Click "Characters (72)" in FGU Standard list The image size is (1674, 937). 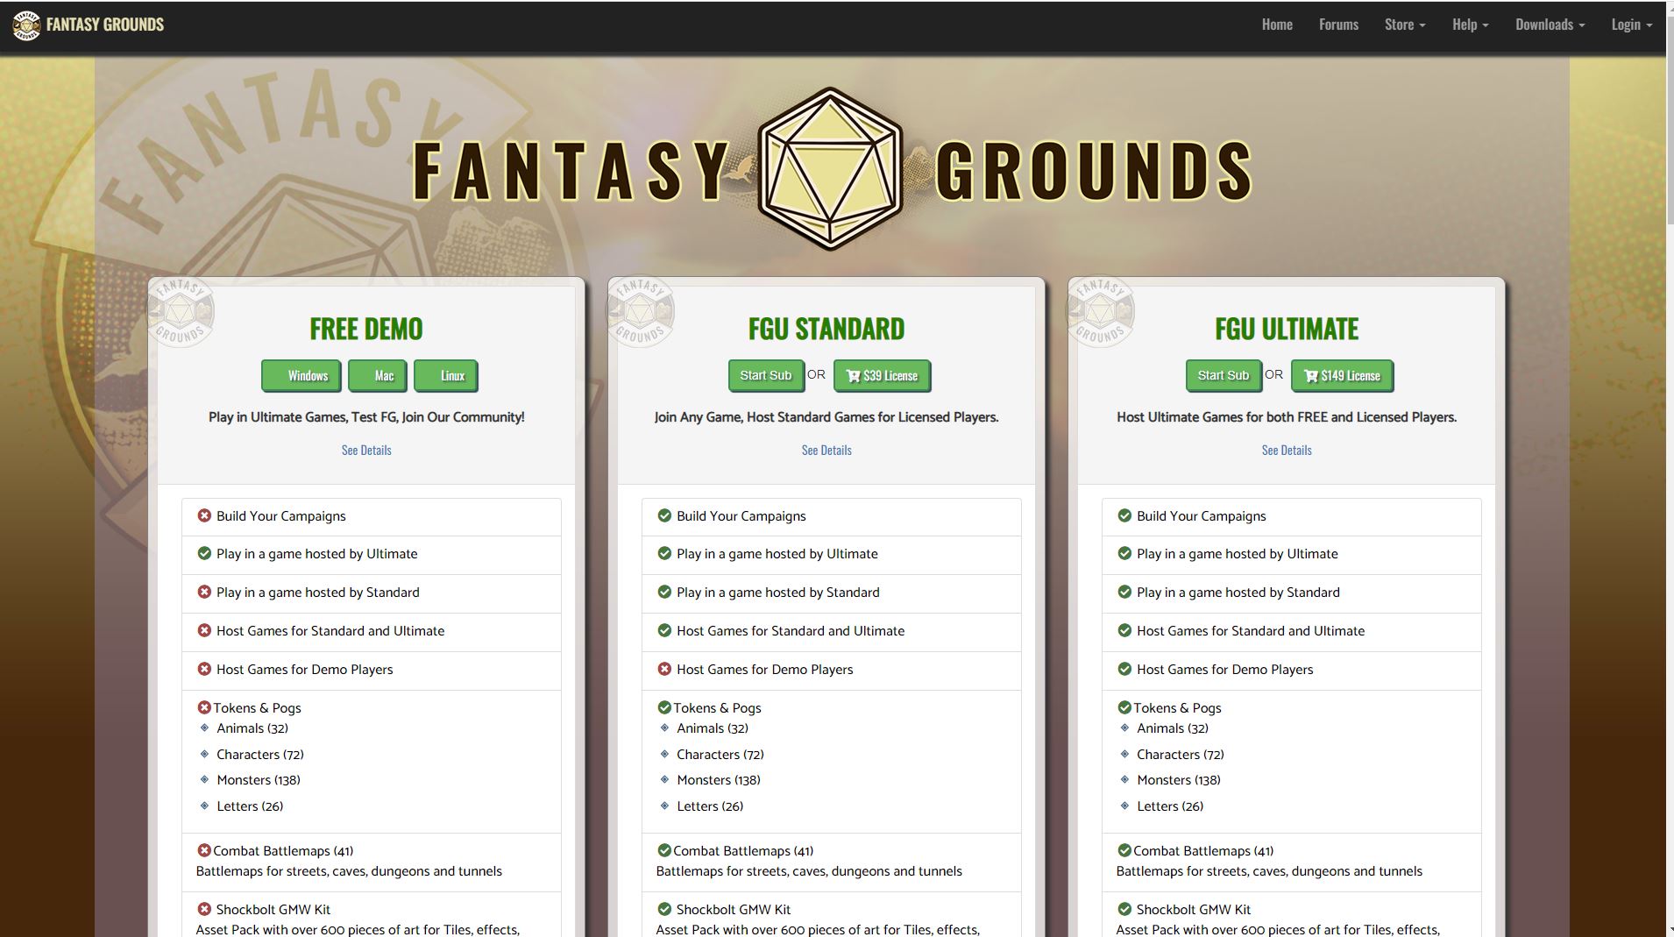[720, 755]
